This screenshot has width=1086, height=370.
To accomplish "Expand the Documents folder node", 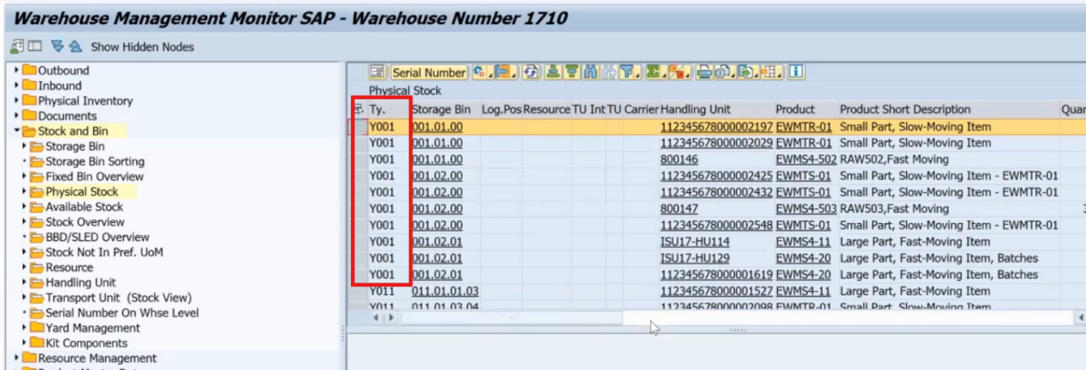I will (x=16, y=115).
